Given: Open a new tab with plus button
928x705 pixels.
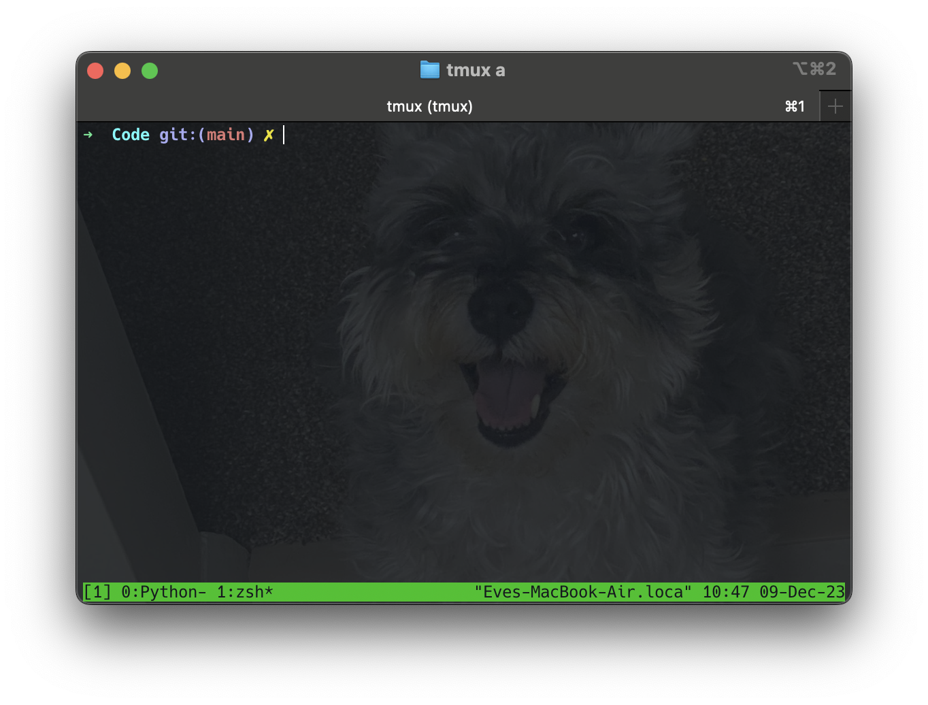Looking at the screenshot, I should coord(835,107).
